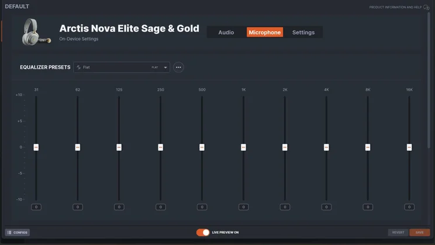Click the 125 Hz band slider handle
This screenshot has height=245, width=435.
click(x=119, y=147)
